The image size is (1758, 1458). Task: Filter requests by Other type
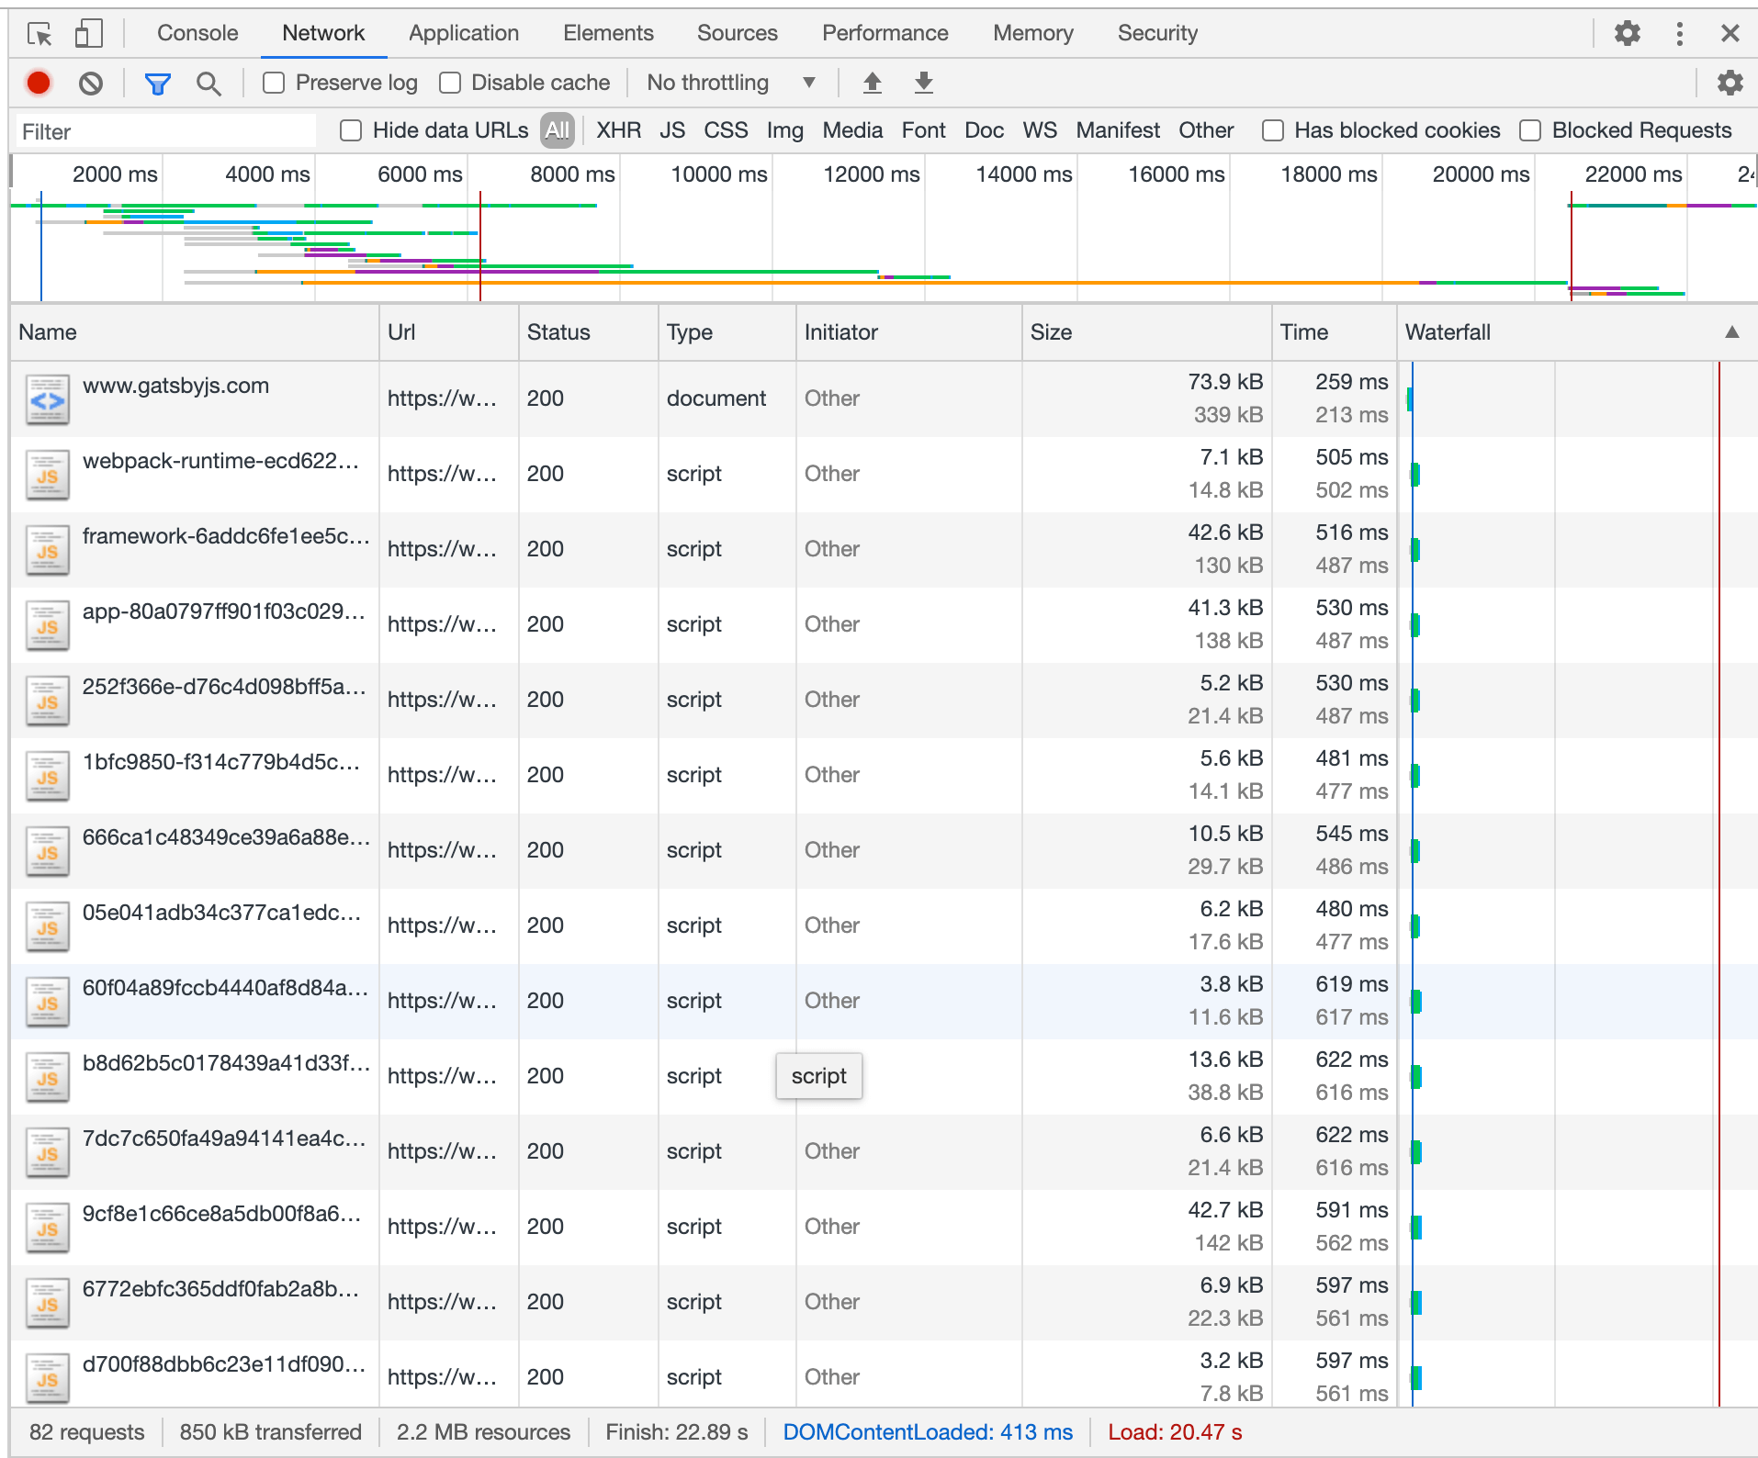pyautogui.click(x=1206, y=130)
